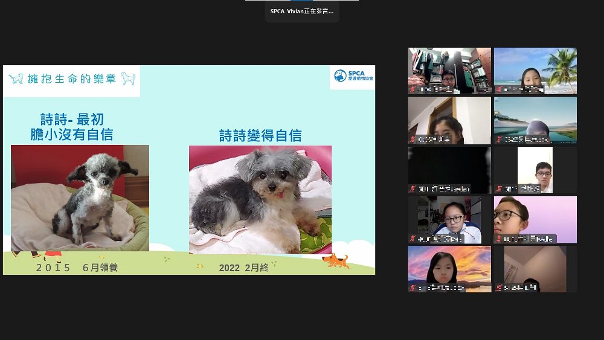
Task: Select the participant tile showing a bookshelf room
Action: [x=449, y=69]
